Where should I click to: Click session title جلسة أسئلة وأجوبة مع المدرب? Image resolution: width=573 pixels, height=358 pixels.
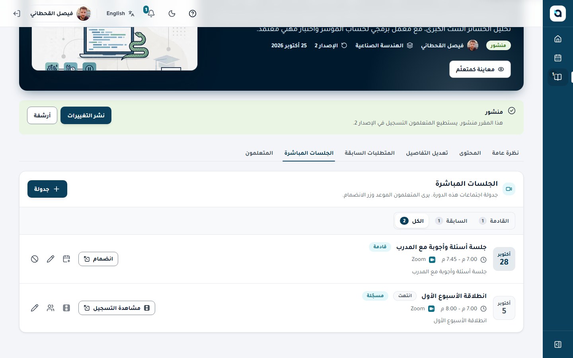441,247
